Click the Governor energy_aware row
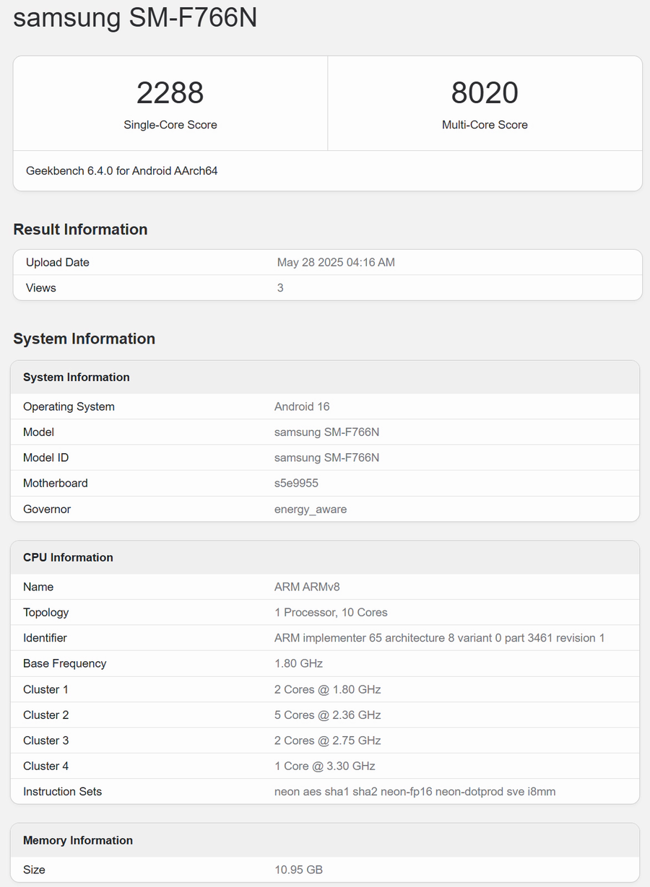This screenshot has width=650, height=887. click(x=325, y=509)
